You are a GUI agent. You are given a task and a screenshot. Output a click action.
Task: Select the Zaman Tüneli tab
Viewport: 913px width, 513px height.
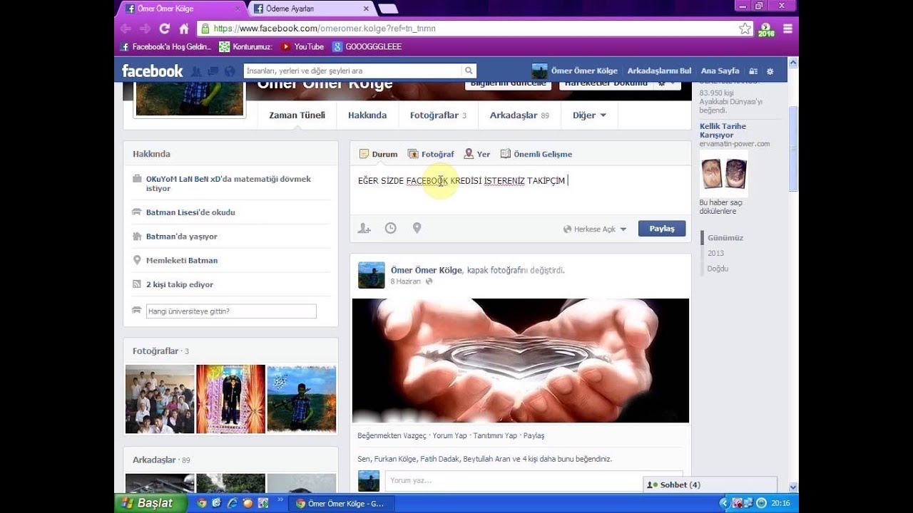[297, 115]
